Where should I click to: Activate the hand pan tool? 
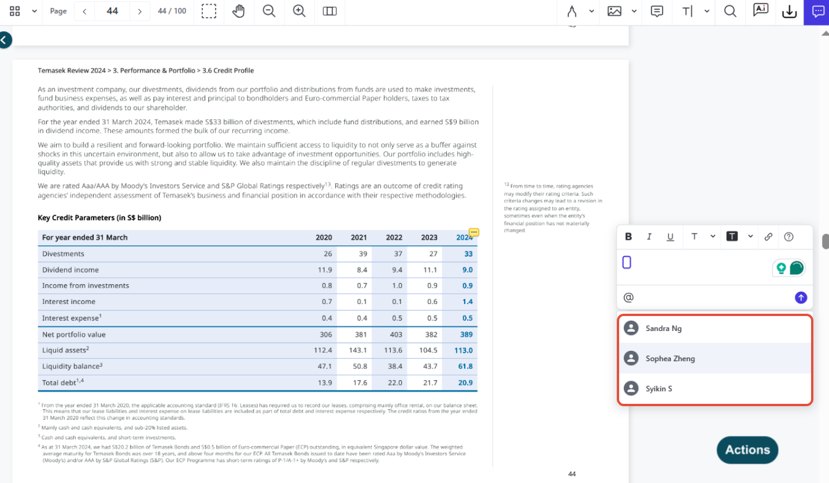(x=239, y=11)
